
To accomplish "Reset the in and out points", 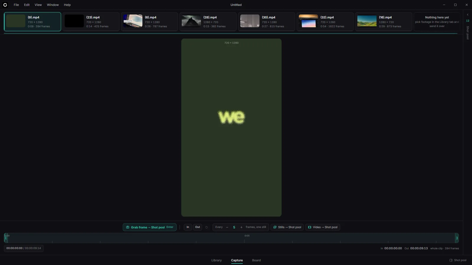I will tap(206, 227).
